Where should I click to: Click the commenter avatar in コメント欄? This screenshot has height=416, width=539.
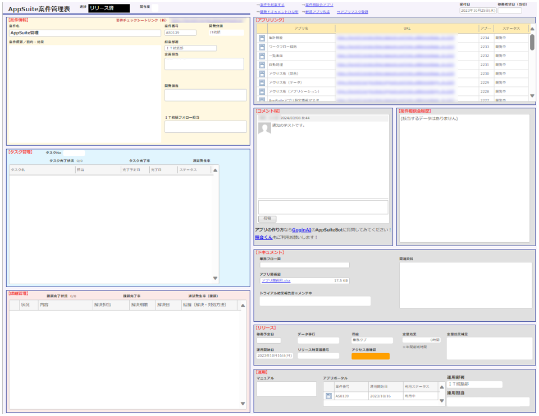pyautogui.click(x=264, y=128)
